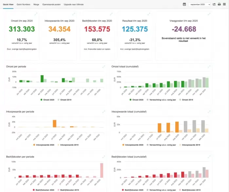Screen dimensions: 229x192
Task: Click the 313.303 Omzet figure
Action: click(22, 29)
